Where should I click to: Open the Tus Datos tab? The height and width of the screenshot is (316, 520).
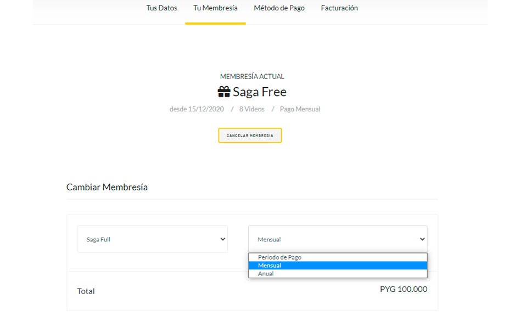coord(161,8)
